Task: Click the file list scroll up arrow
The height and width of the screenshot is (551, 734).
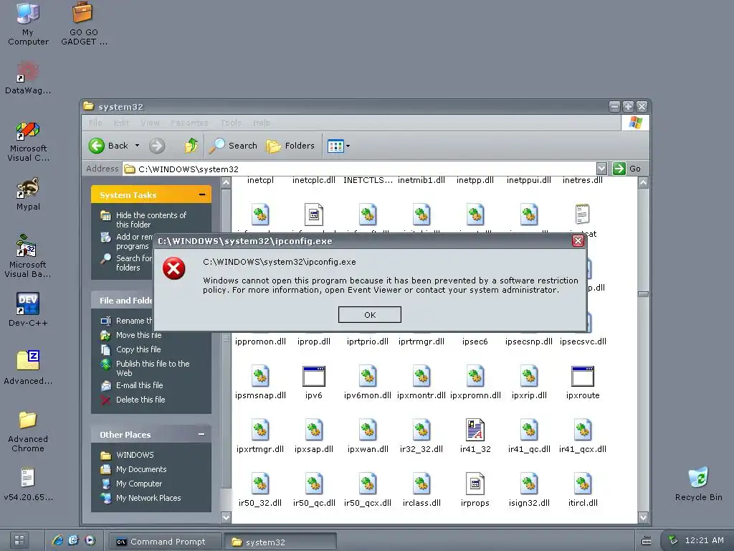Action: click(x=643, y=183)
